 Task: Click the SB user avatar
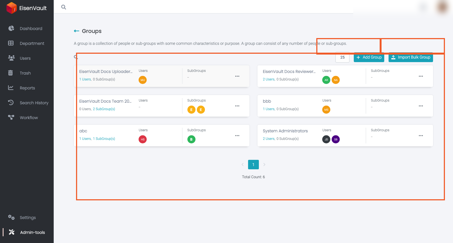[x=336, y=139]
